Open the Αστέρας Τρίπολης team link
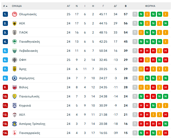The image size is (171, 138). pyautogui.click(x=32, y=124)
